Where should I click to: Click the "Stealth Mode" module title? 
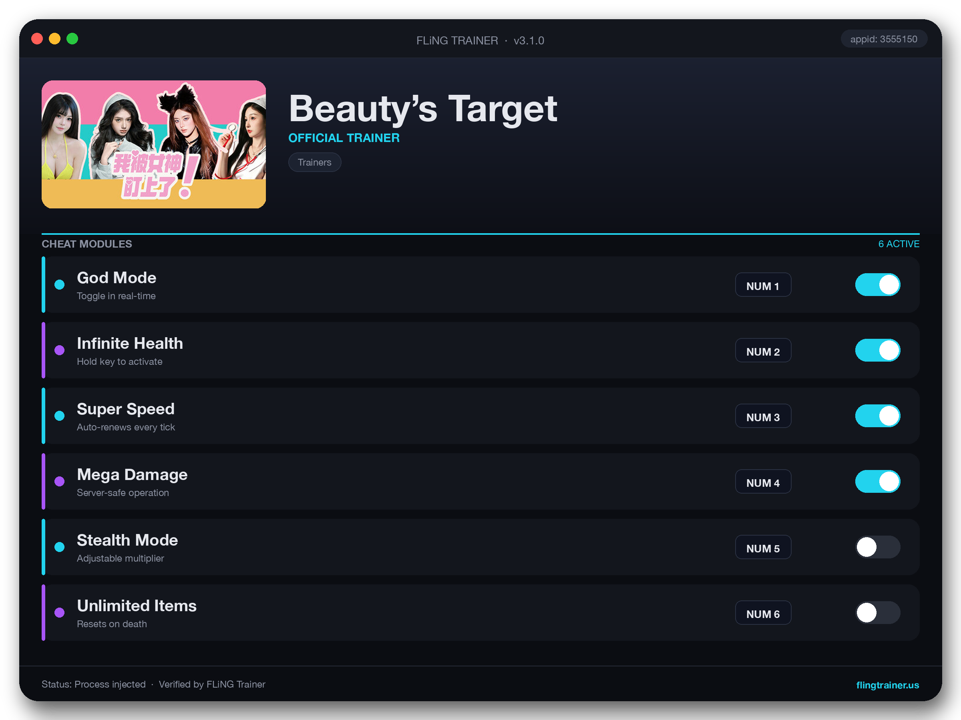point(127,540)
